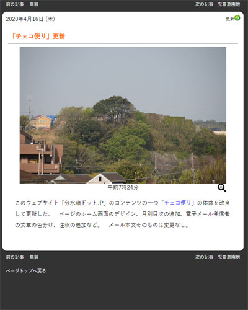Follow the blue チェコ便り link in the article text

point(178,203)
